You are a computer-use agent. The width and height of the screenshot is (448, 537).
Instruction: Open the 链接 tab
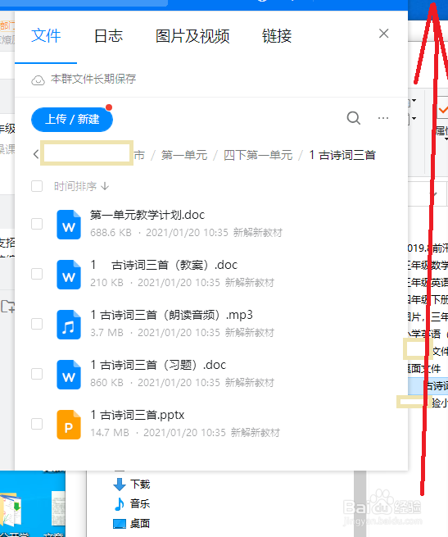(277, 36)
